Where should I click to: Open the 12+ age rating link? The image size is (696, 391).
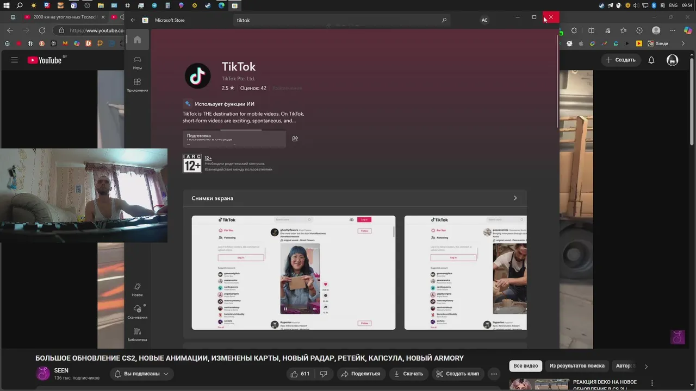coord(208,158)
